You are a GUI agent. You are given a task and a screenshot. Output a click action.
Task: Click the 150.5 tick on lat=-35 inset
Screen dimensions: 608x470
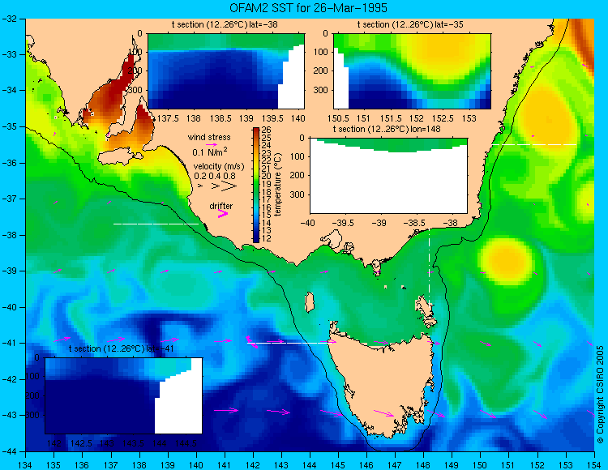[x=339, y=118]
